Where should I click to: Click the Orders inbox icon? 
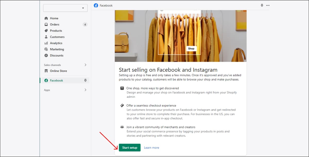[46, 24]
